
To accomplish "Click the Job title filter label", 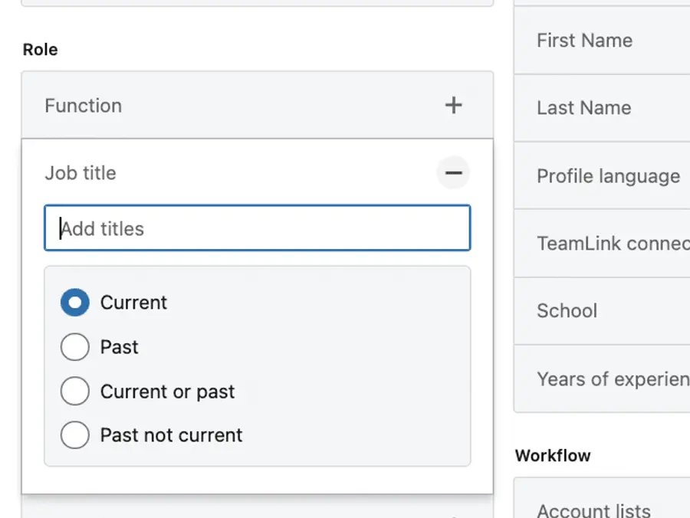I will 80,172.
